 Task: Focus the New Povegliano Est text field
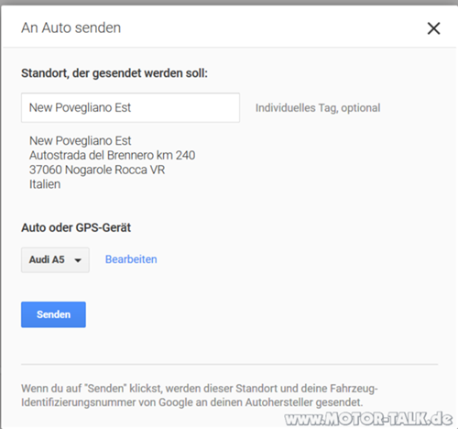(130, 107)
